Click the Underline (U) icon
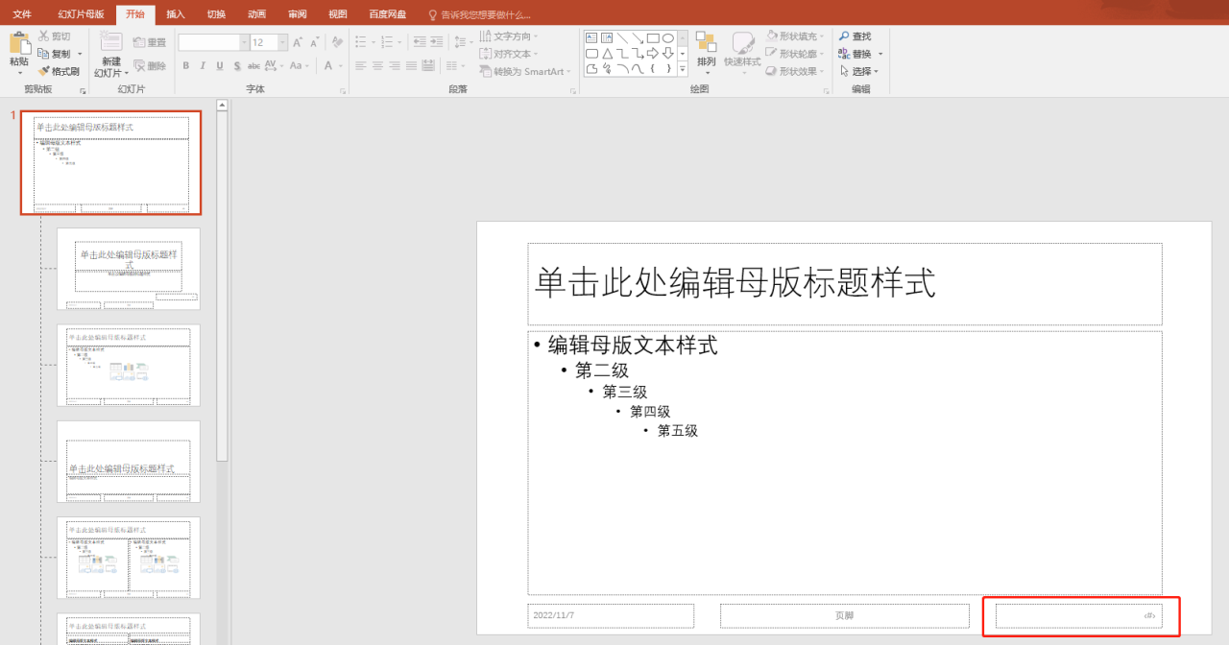This screenshot has width=1229, height=645. coord(220,65)
